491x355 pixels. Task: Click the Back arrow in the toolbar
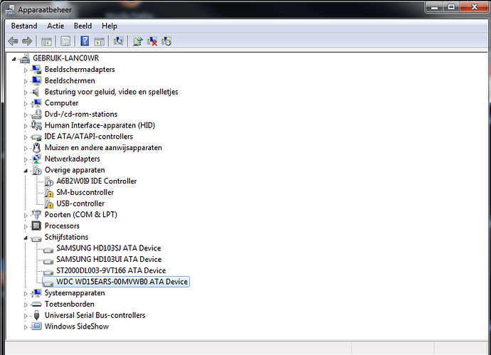[x=13, y=41]
